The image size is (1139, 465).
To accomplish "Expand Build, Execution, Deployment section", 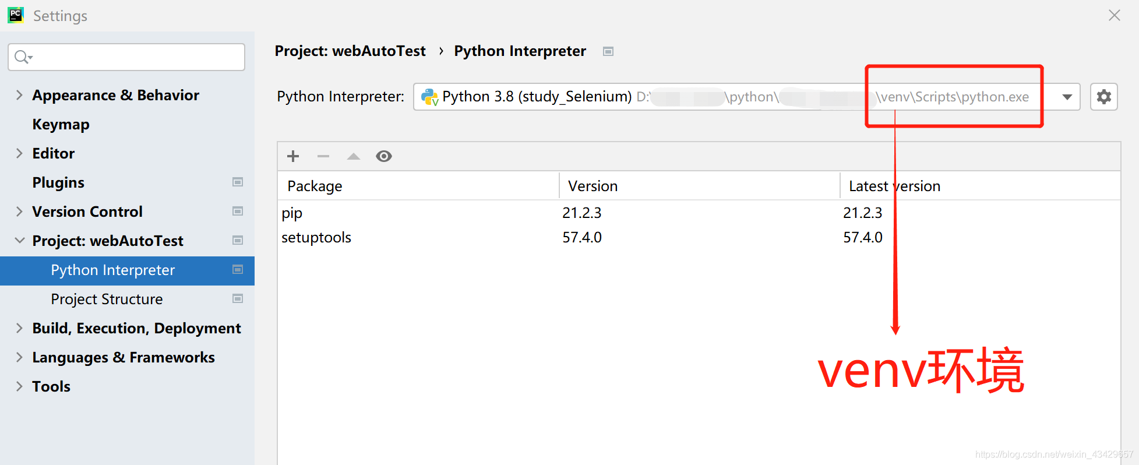I will tap(19, 328).
